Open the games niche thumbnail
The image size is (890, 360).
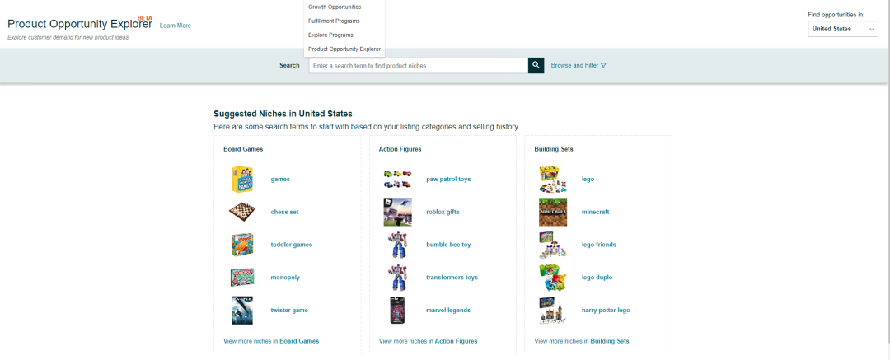click(x=241, y=180)
